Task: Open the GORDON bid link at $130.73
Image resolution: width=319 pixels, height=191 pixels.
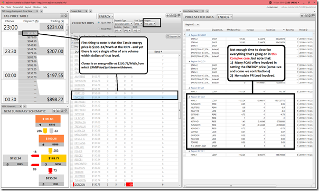Action: tap(80, 185)
